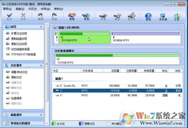Click the green 主分区 legend swatch
Viewport: 188px width, 128px height.
coord(54,124)
